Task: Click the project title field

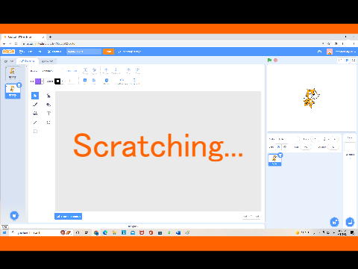Action: tap(84, 52)
